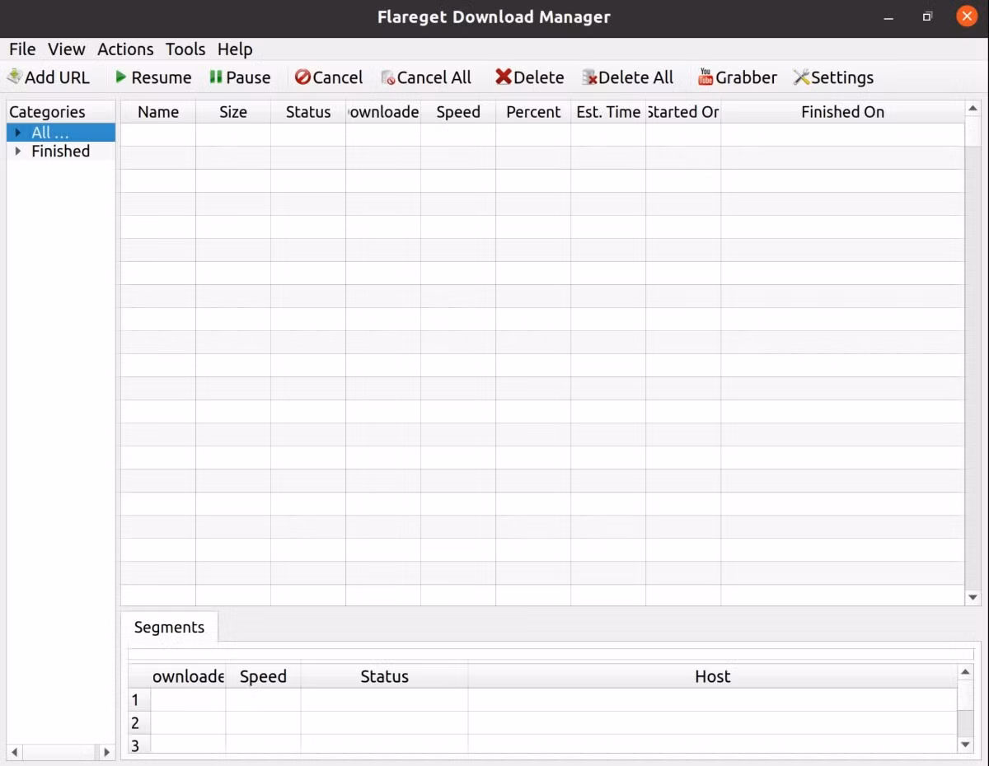Minimize the Flareget window
Screen dimensions: 989x766
point(888,16)
